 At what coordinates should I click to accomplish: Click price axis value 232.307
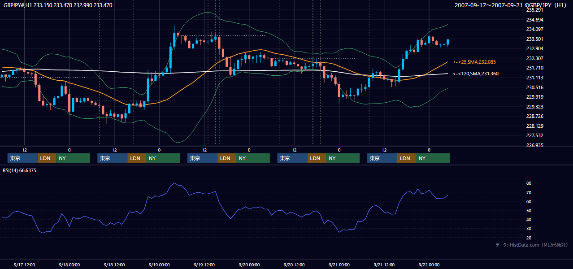pos(534,58)
